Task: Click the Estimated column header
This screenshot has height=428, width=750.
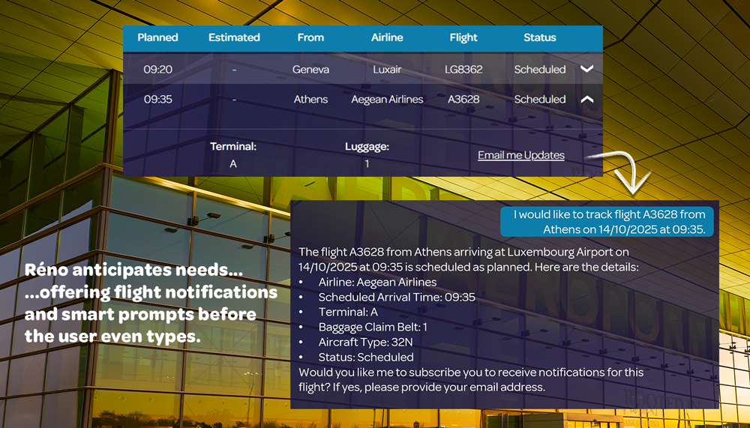Action: tap(234, 37)
